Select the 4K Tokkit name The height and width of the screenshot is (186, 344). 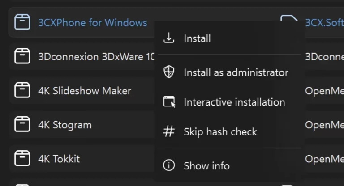pos(59,159)
